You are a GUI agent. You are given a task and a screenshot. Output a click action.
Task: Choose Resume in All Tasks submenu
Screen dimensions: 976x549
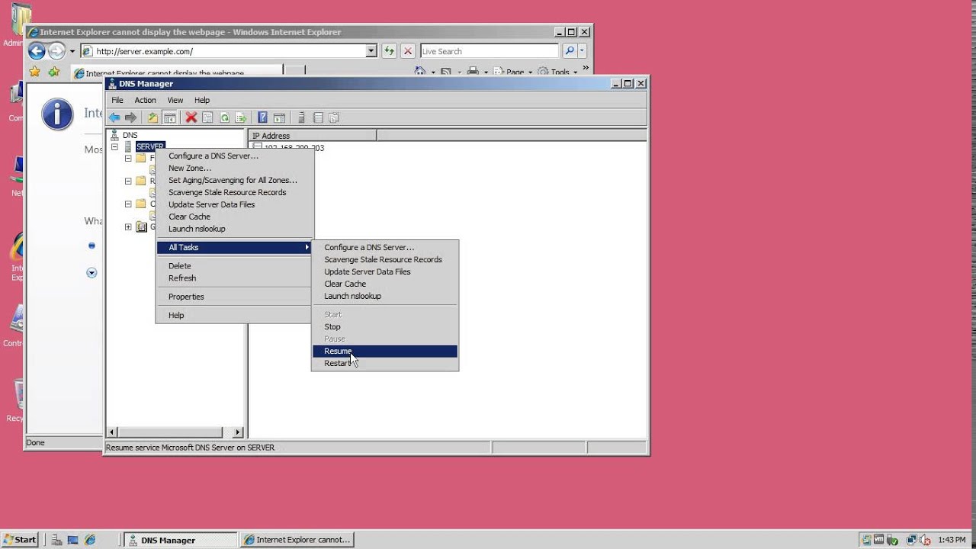pyautogui.click(x=385, y=351)
